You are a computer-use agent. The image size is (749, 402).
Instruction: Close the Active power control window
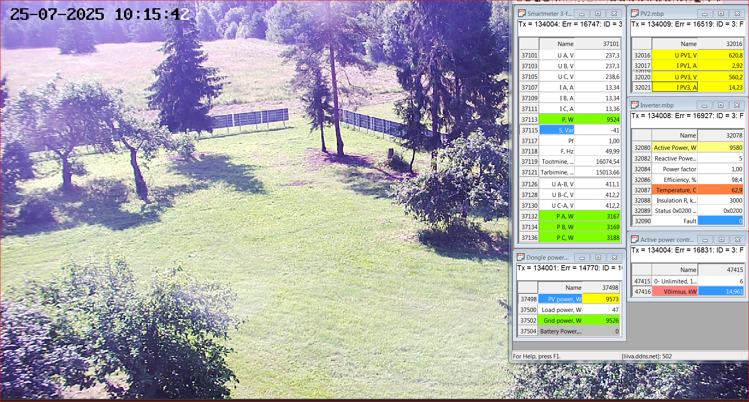(x=738, y=239)
